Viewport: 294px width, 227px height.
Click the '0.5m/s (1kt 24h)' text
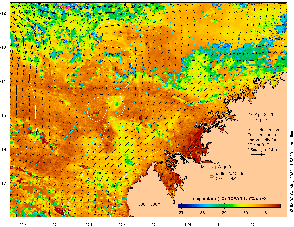tap(262, 150)
